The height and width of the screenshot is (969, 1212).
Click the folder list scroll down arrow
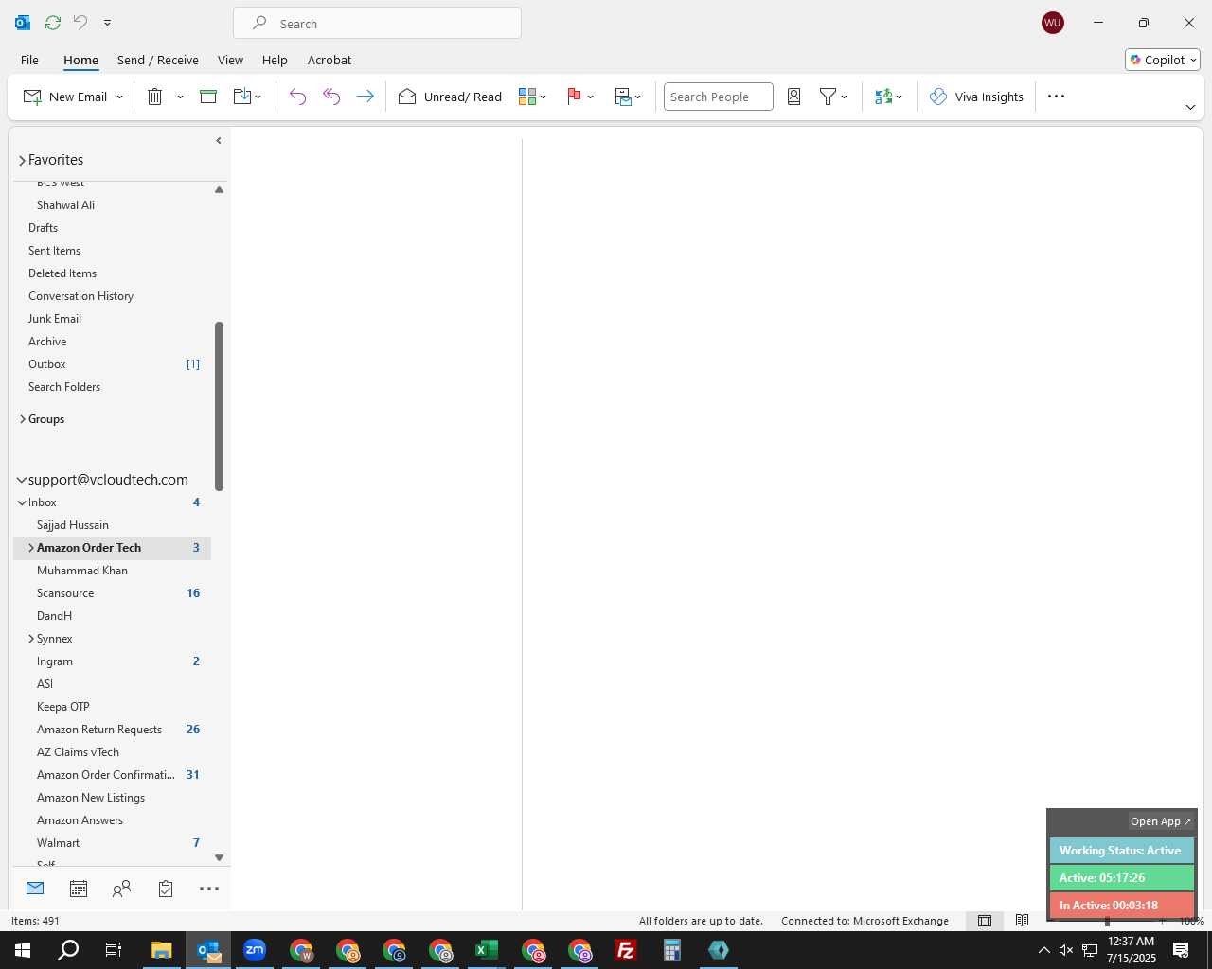[x=219, y=857]
